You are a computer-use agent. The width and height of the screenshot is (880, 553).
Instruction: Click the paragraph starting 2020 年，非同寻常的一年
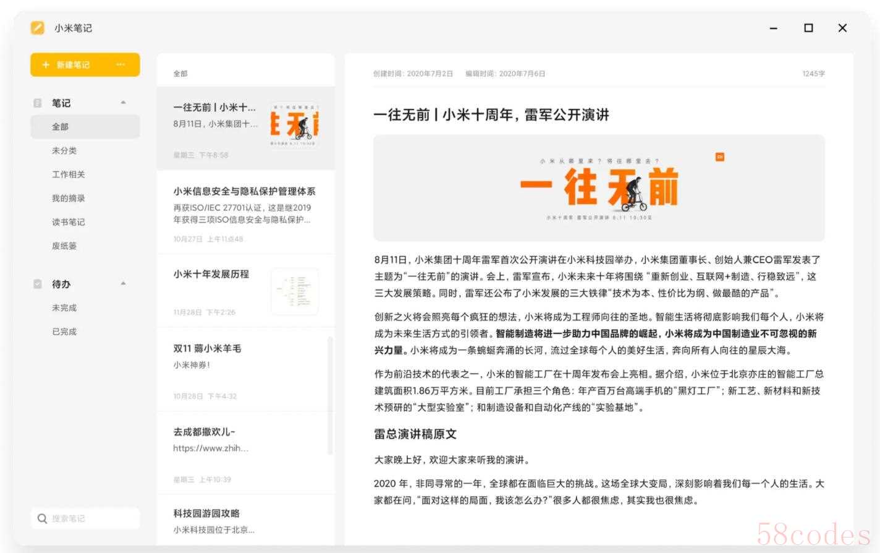(x=599, y=492)
